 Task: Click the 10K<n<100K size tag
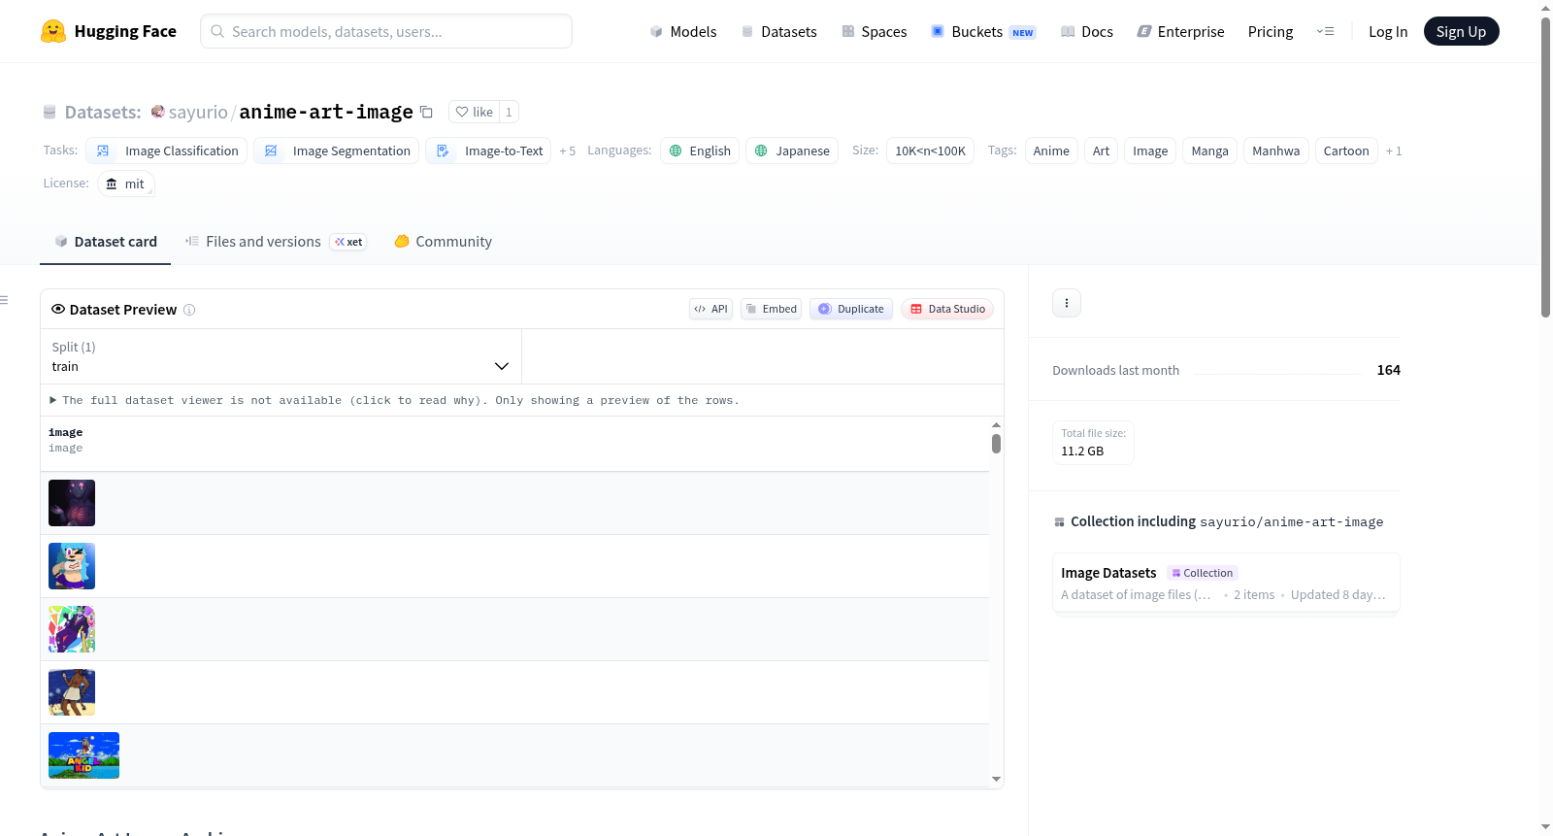click(x=930, y=150)
